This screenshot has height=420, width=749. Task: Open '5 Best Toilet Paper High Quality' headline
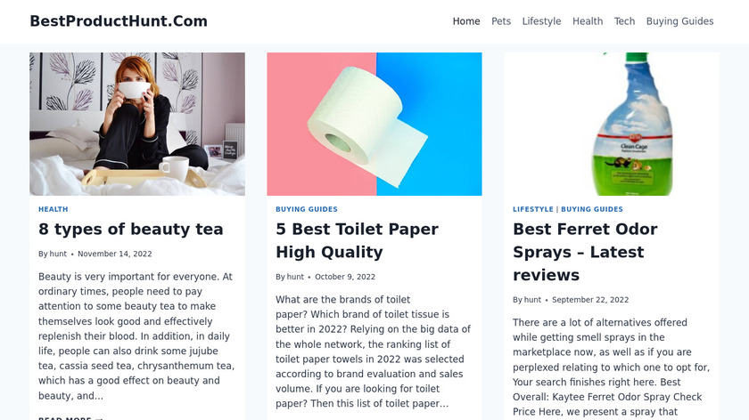point(357,241)
